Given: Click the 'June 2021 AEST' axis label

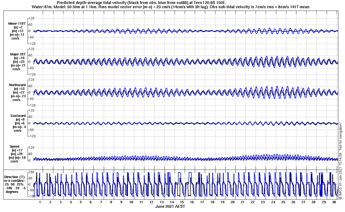Looking at the screenshot, I should 170,206.
